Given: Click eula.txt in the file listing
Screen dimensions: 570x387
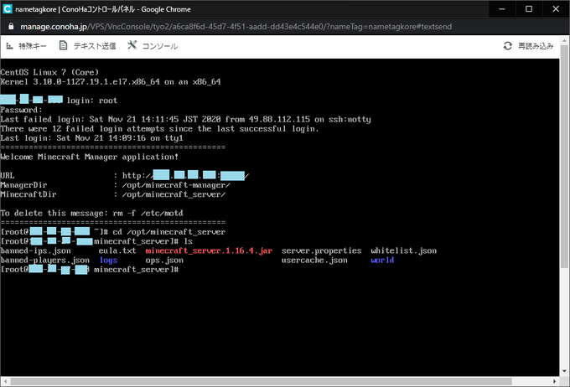Looking at the screenshot, I should [117, 250].
